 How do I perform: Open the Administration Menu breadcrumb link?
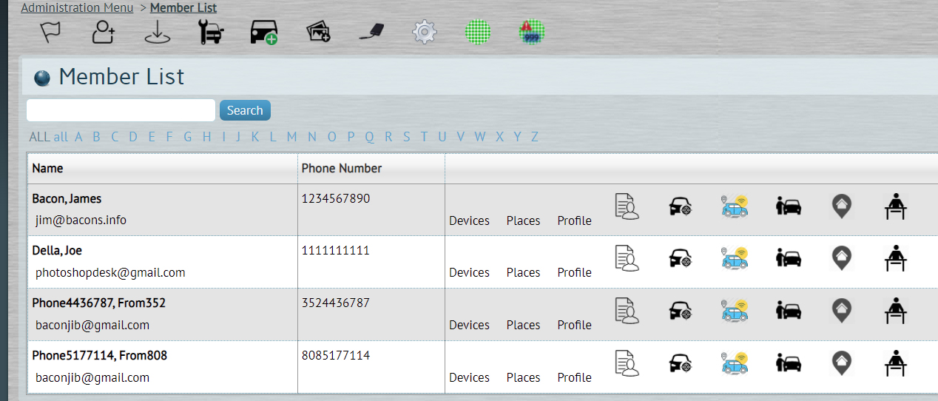(x=78, y=7)
